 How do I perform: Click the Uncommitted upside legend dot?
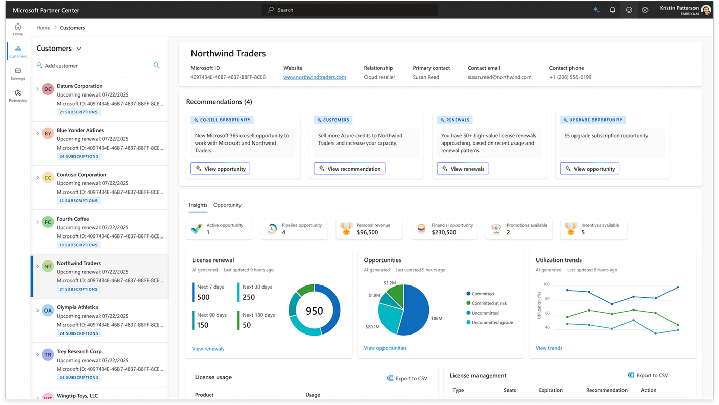click(x=468, y=322)
